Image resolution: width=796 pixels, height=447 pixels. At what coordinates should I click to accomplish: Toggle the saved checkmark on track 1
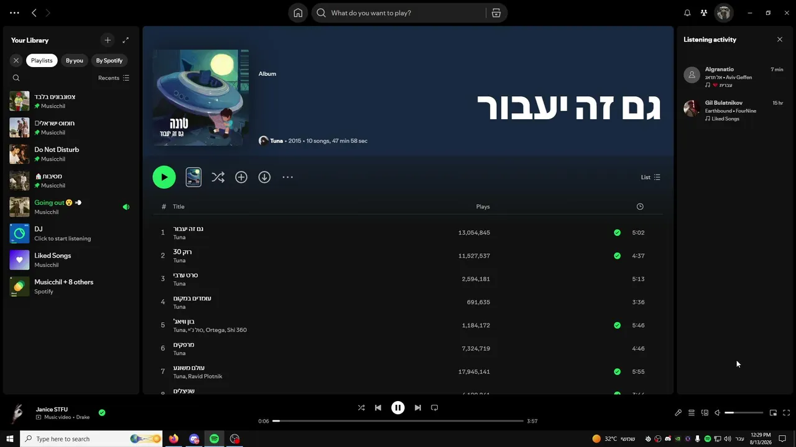pyautogui.click(x=617, y=233)
